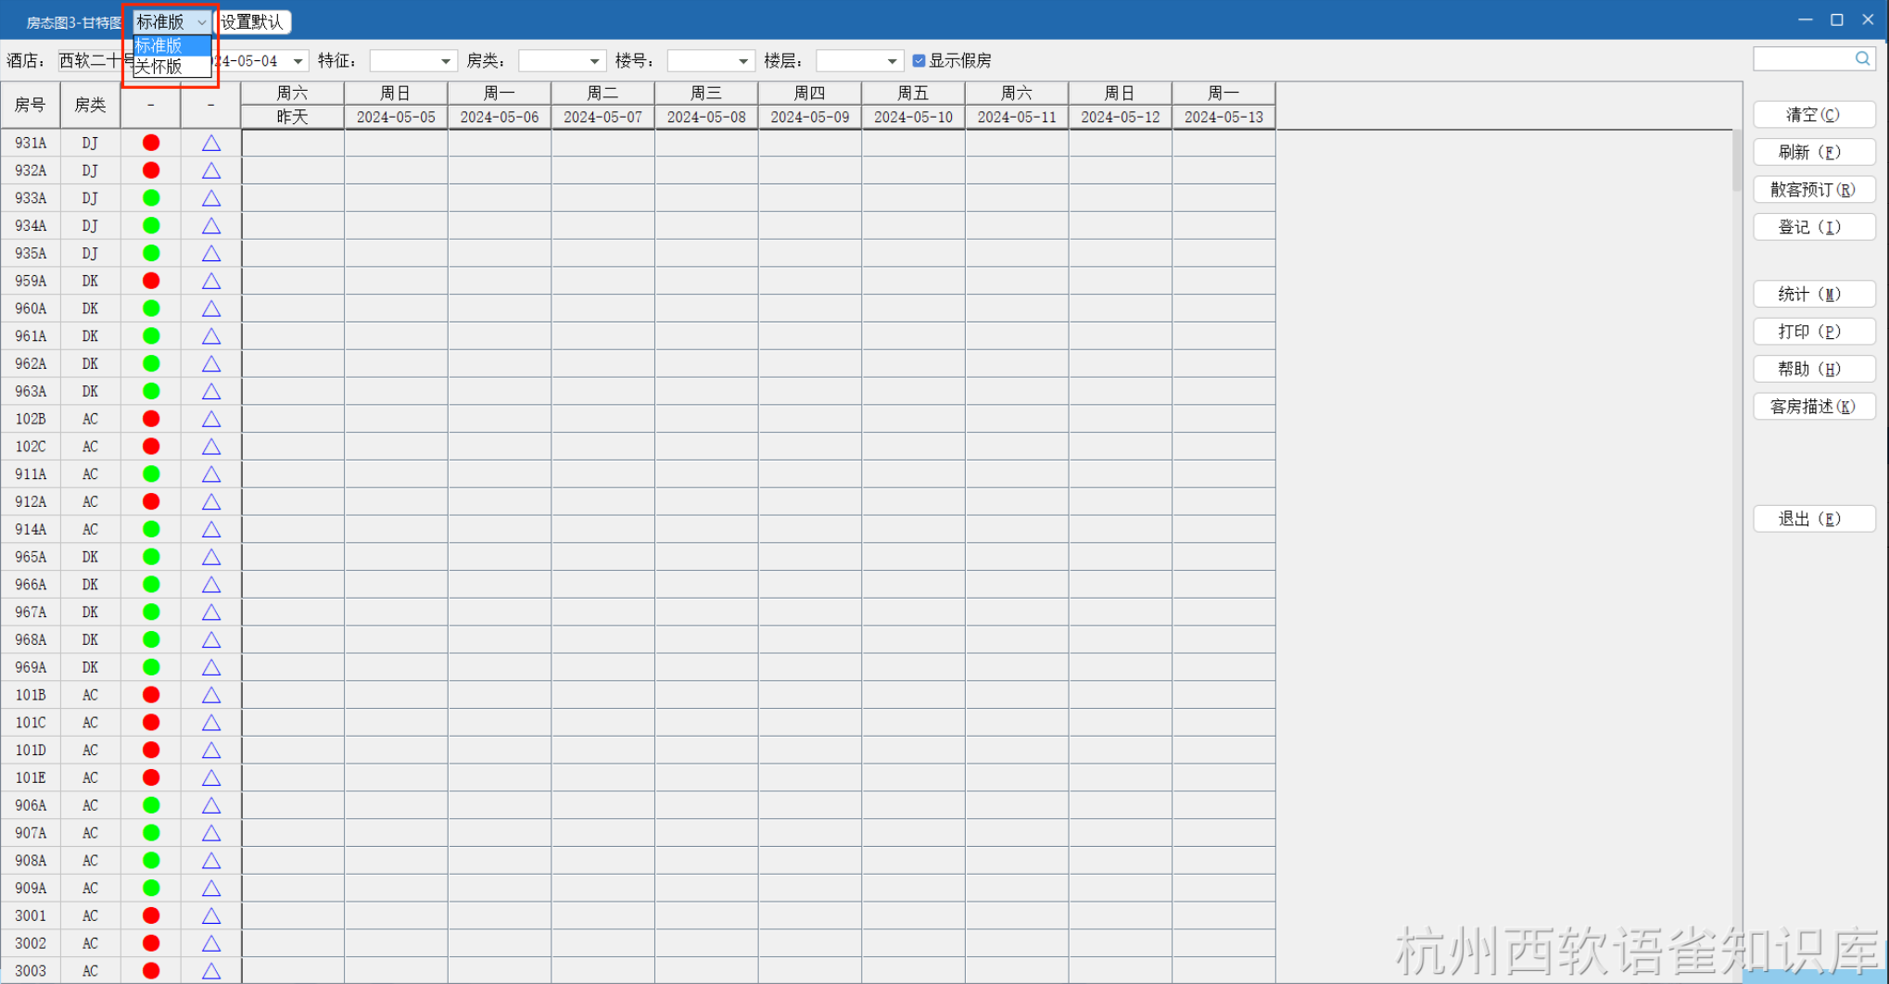The height and width of the screenshot is (984, 1889).
Task: Click the red status dot for room 959A
Action: [x=151, y=281]
